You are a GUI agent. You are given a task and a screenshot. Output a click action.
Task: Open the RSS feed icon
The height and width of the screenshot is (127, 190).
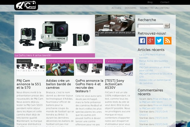(168, 41)
